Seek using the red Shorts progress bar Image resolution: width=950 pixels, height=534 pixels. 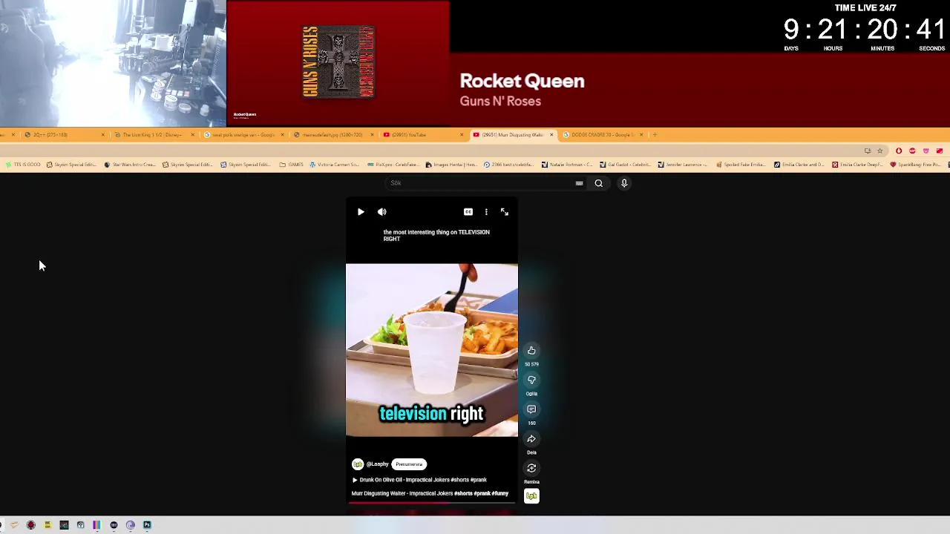pyautogui.click(x=431, y=503)
